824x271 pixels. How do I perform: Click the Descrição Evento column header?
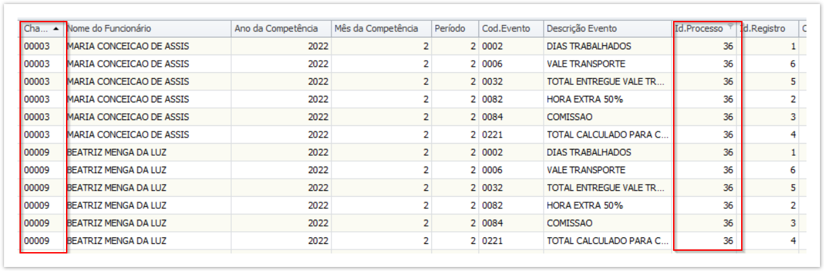[581, 29]
